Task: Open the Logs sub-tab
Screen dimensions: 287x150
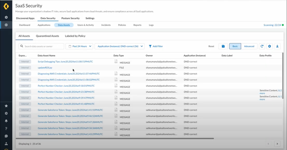Action: [151, 25]
